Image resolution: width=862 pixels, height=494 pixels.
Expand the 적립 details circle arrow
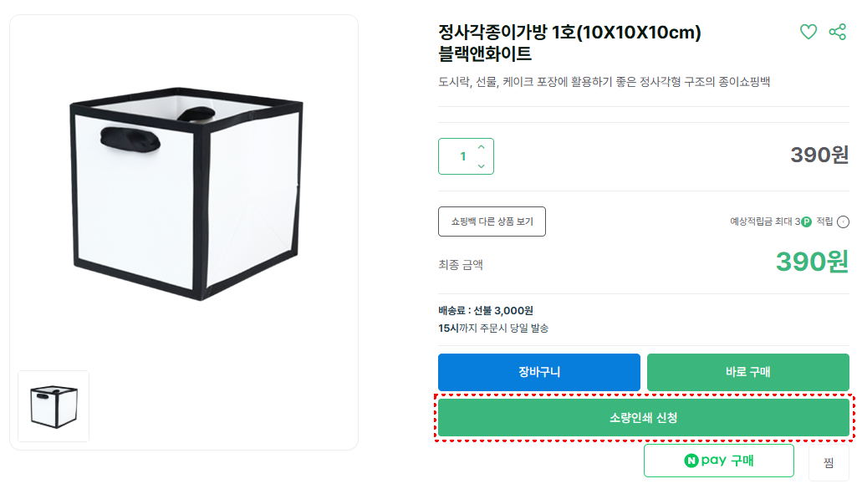tap(843, 222)
